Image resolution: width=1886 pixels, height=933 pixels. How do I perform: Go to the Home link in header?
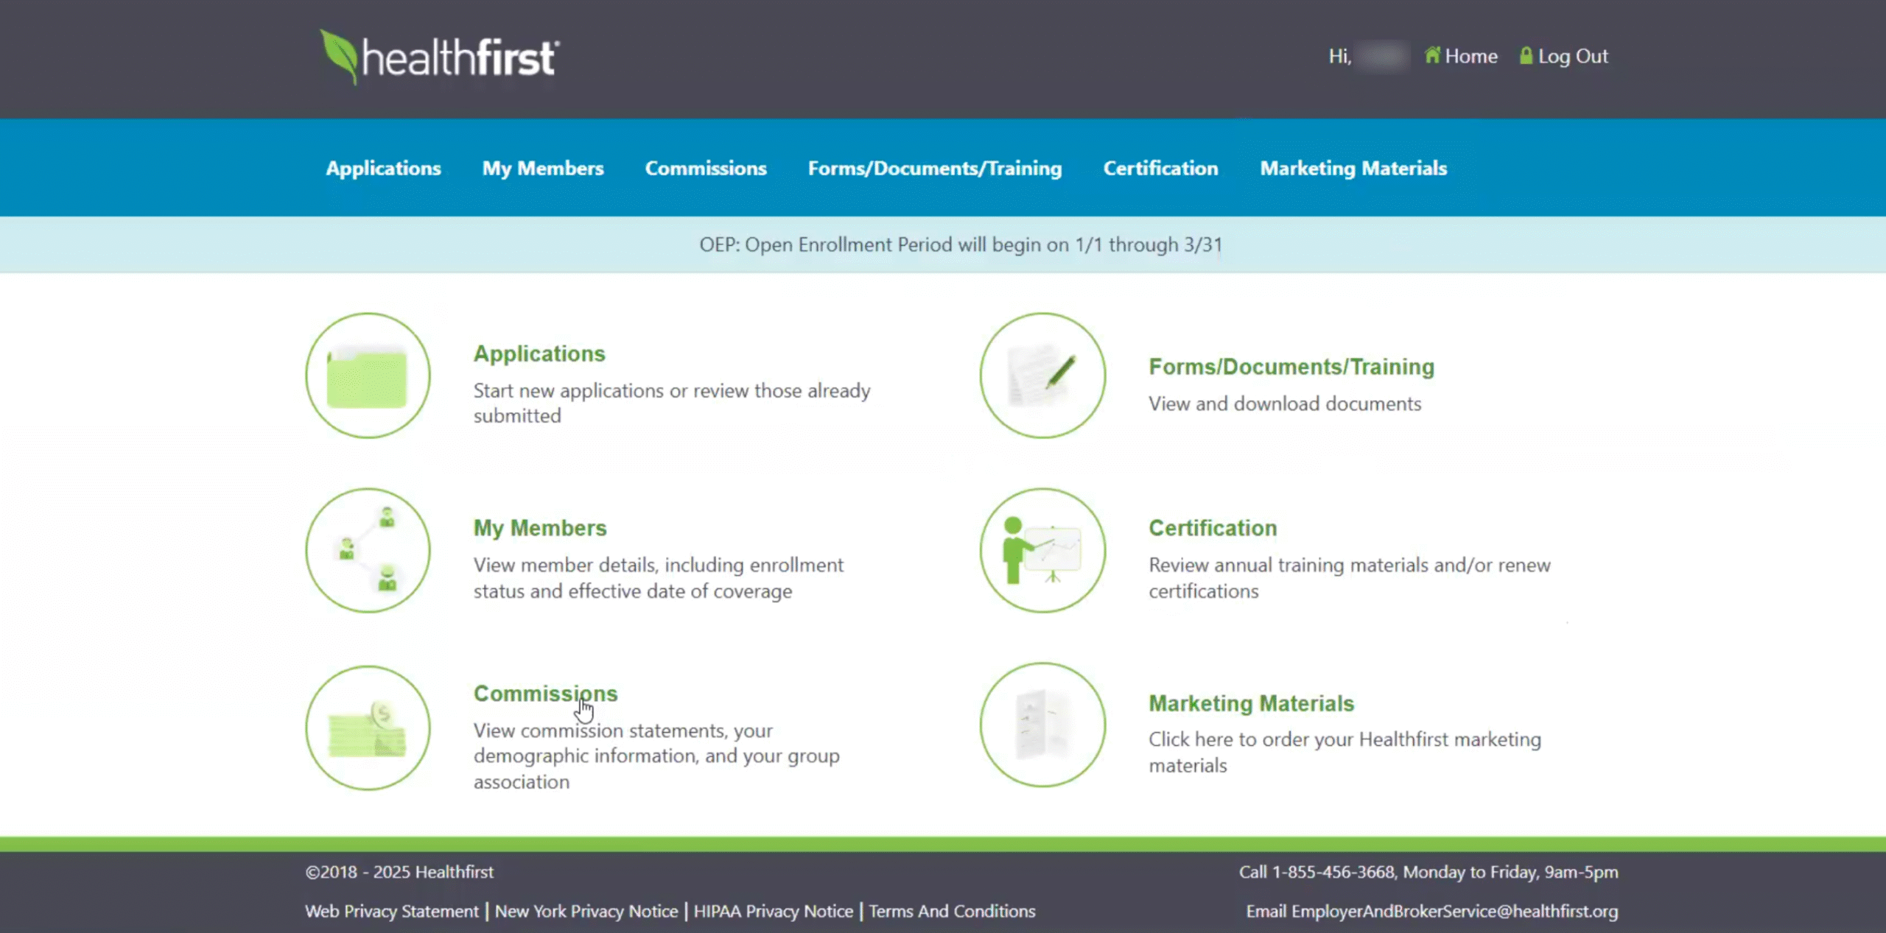pos(1470,56)
